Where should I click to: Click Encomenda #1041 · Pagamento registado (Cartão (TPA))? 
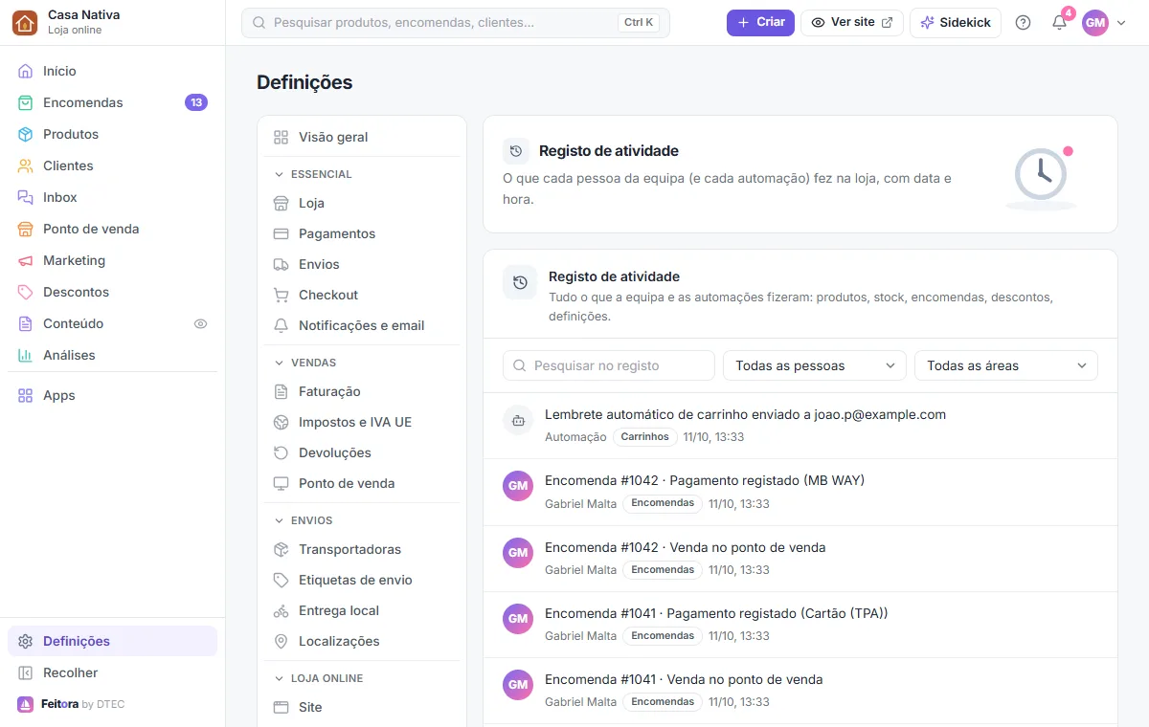pos(716,614)
